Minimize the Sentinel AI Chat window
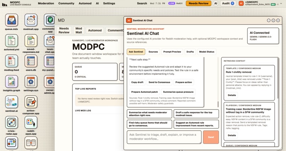286x151 pixels. 269,21
